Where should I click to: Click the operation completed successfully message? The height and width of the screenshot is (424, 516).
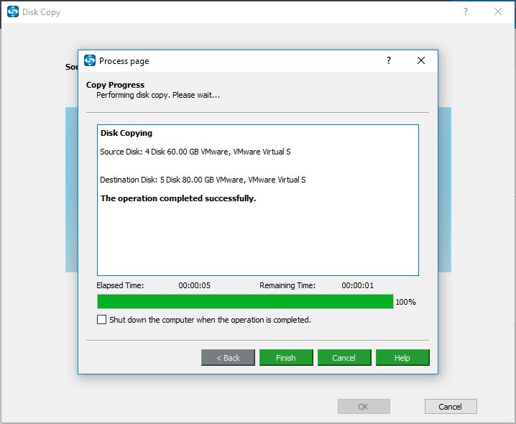[x=178, y=198]
